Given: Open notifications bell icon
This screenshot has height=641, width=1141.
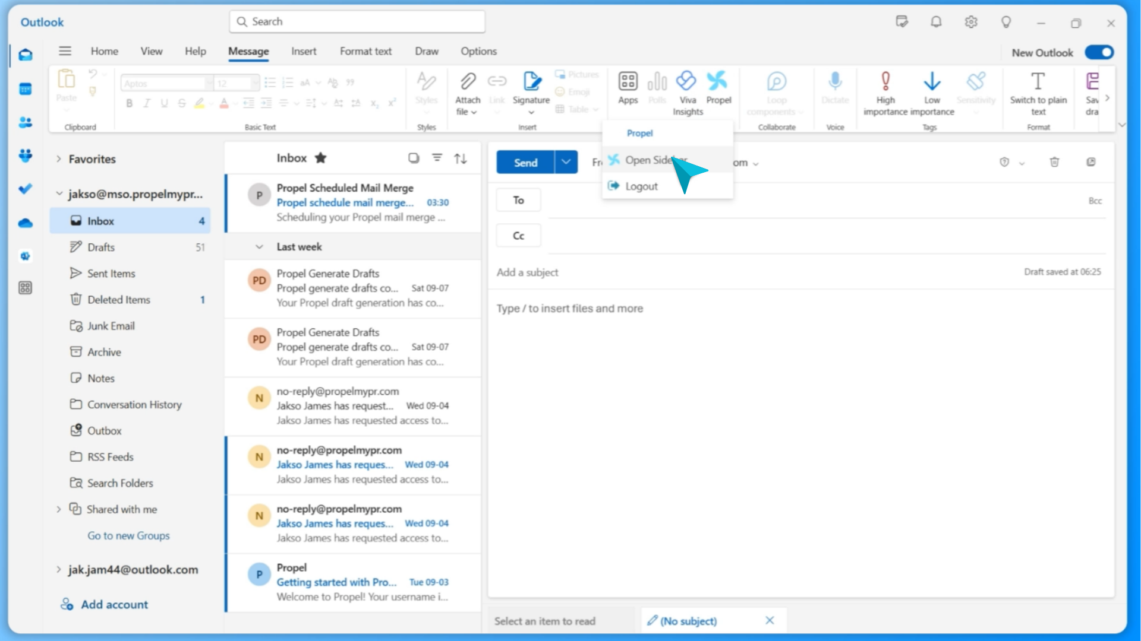Looking at the screenshot, I should [936, 22].
